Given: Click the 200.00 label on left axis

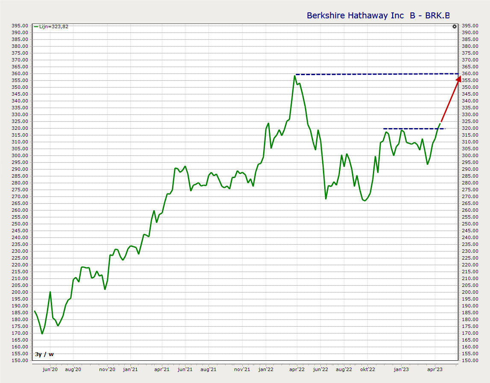Looking at the screenshot, I should [20, 292].
